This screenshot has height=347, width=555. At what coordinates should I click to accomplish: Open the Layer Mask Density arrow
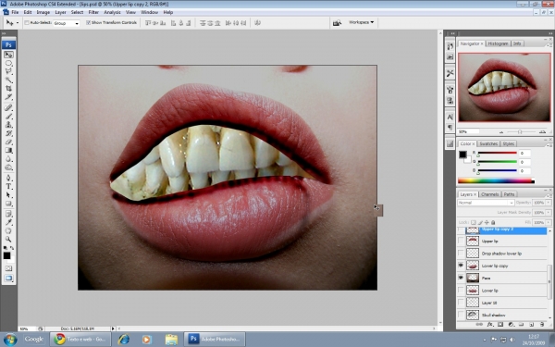point(549,213)
